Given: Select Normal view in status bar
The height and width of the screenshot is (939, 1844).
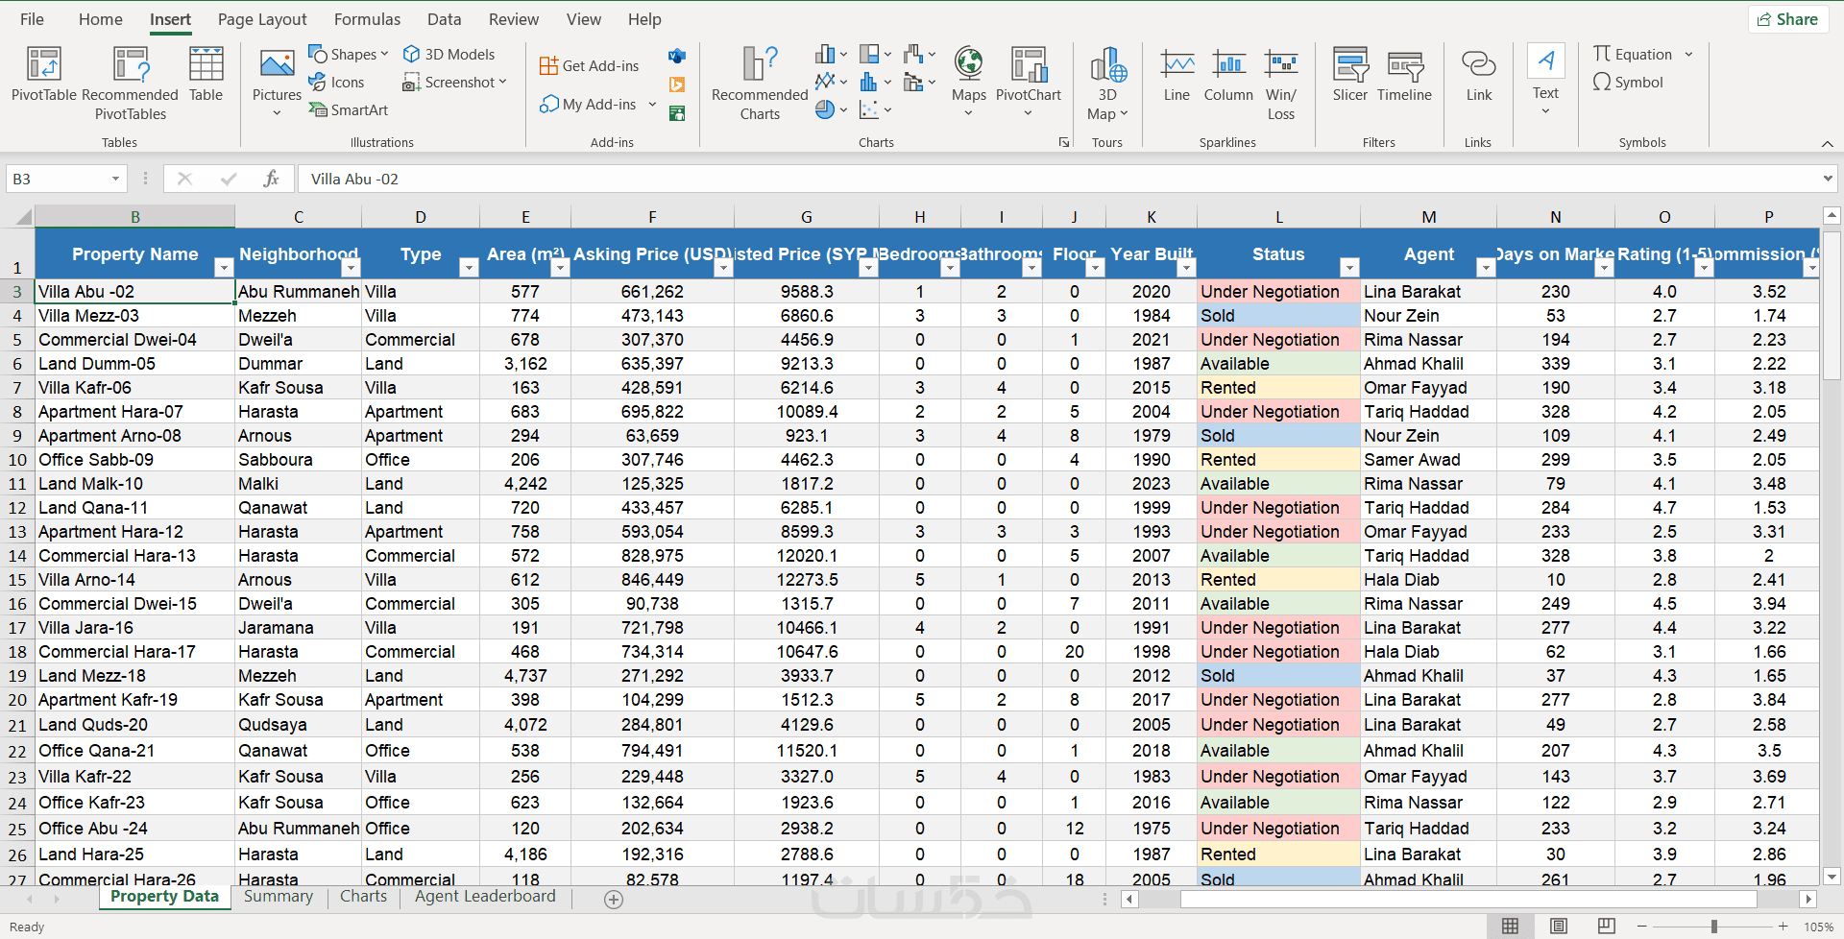Looking at the screenshot, I should pos(1510,926).
